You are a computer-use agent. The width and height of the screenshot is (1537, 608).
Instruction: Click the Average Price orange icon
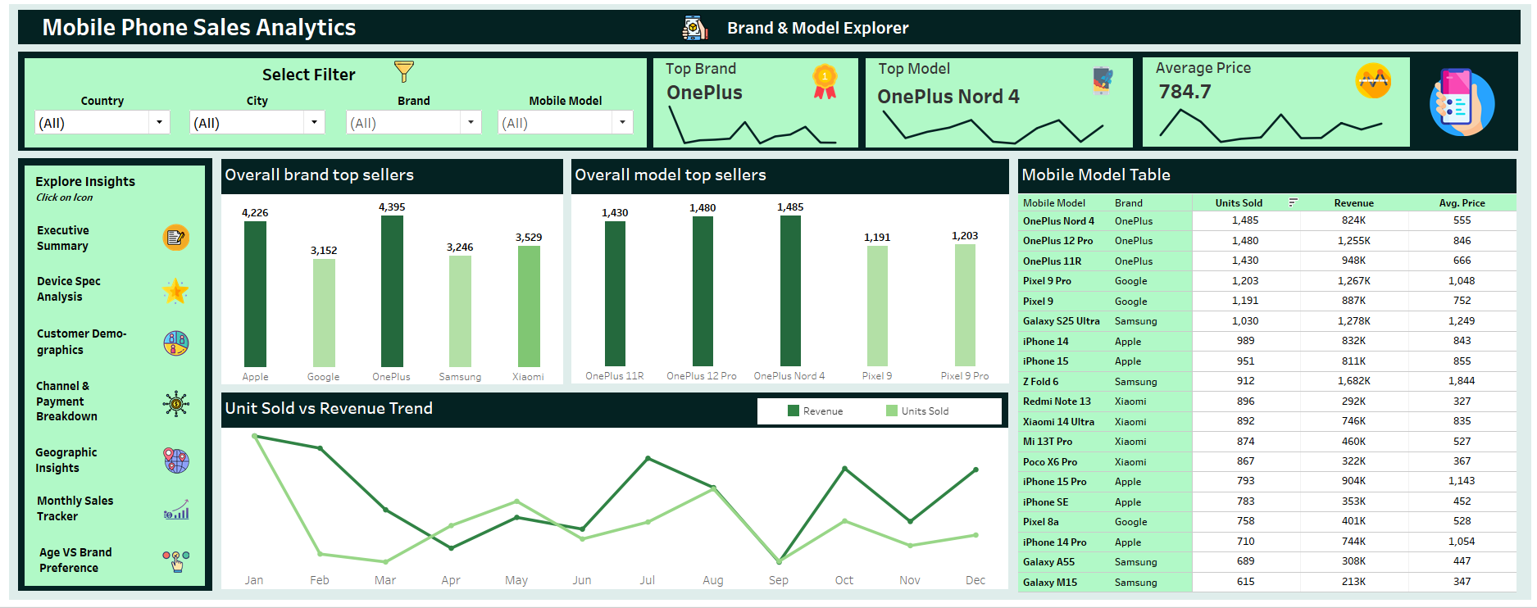coord(1373,81)
